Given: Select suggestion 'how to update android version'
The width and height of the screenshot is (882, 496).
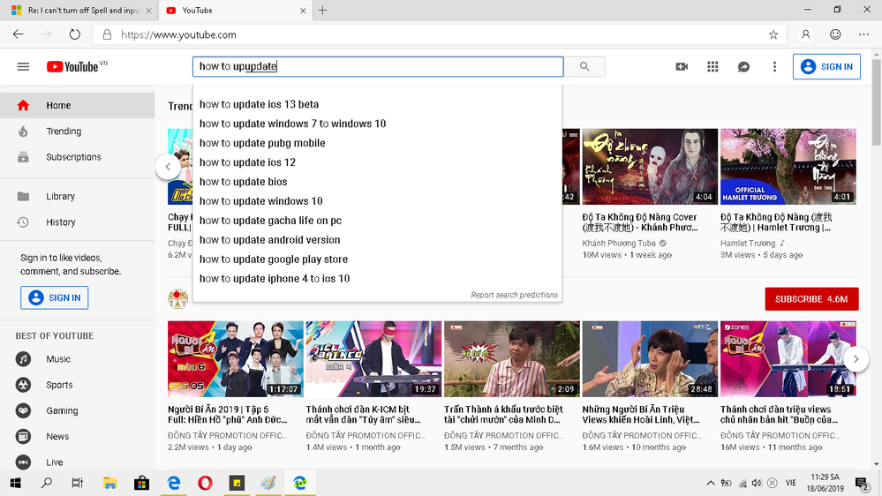Looking at the screenshot, I should [x=377, y=240].
